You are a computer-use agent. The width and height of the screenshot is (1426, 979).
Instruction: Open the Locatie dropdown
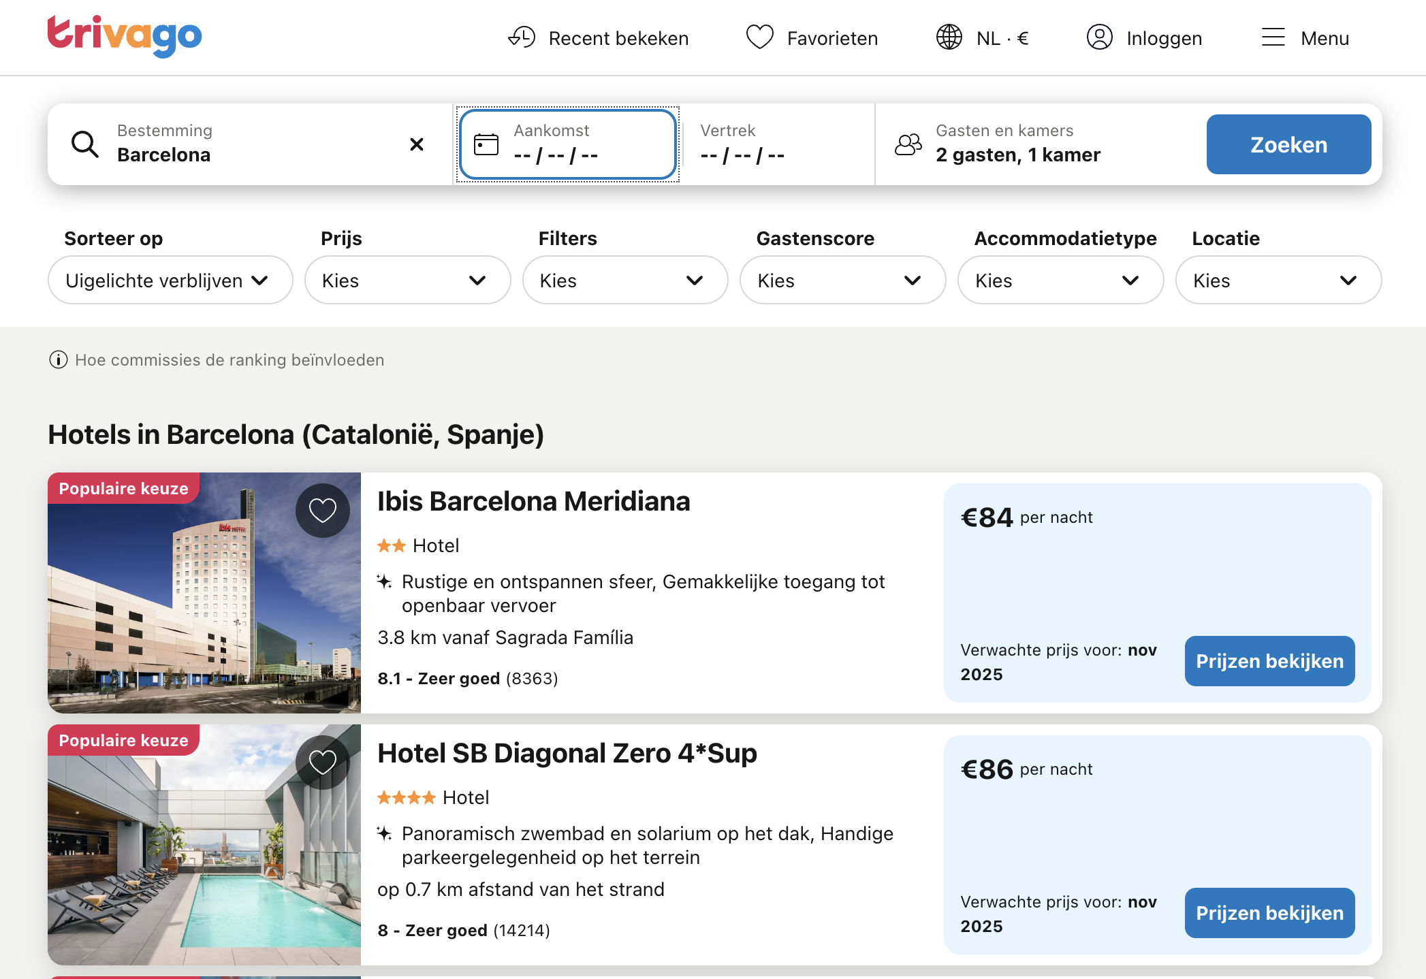click(x=1279, y=280)
